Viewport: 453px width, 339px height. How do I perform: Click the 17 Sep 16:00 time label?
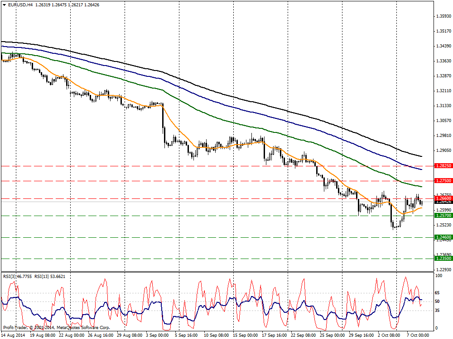(x=275, y=335)
